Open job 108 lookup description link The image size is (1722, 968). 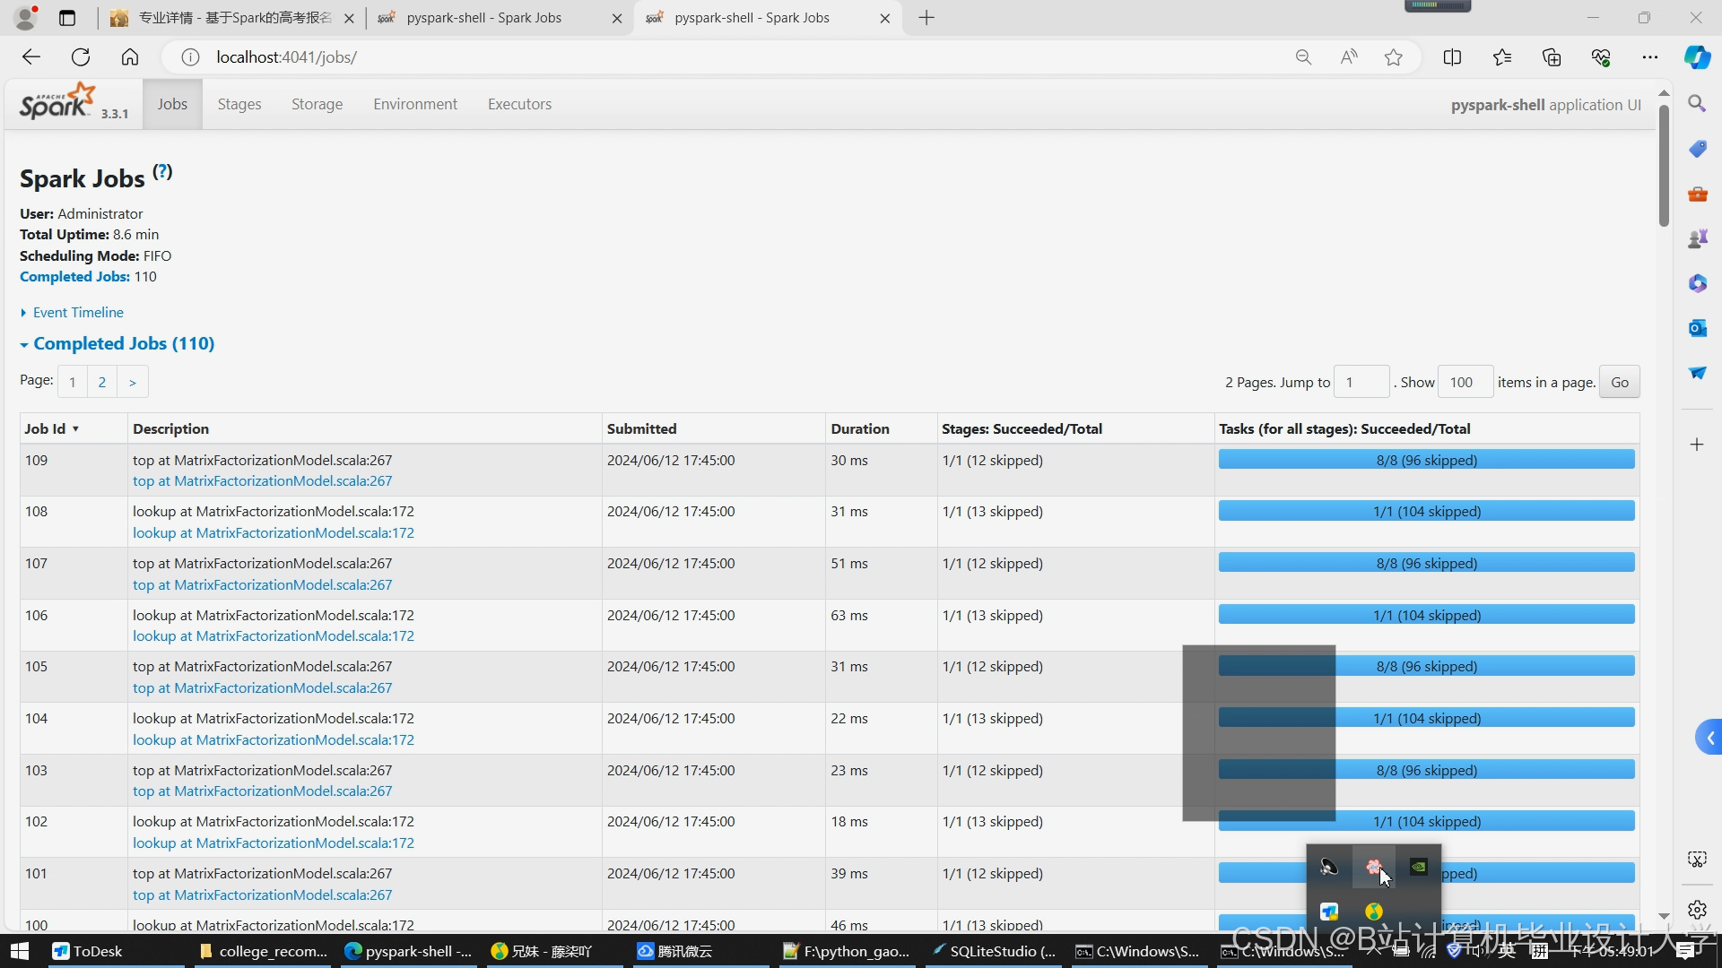click(x=274, y=532)
